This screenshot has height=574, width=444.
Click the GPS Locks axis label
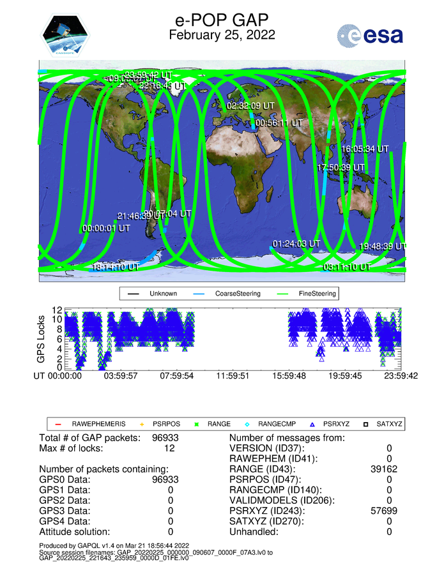coord(42,339)
